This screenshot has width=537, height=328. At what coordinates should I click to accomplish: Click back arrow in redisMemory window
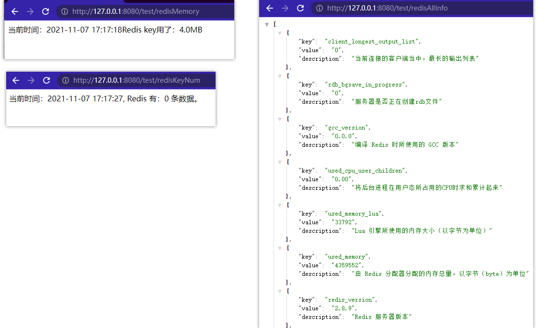15,11
